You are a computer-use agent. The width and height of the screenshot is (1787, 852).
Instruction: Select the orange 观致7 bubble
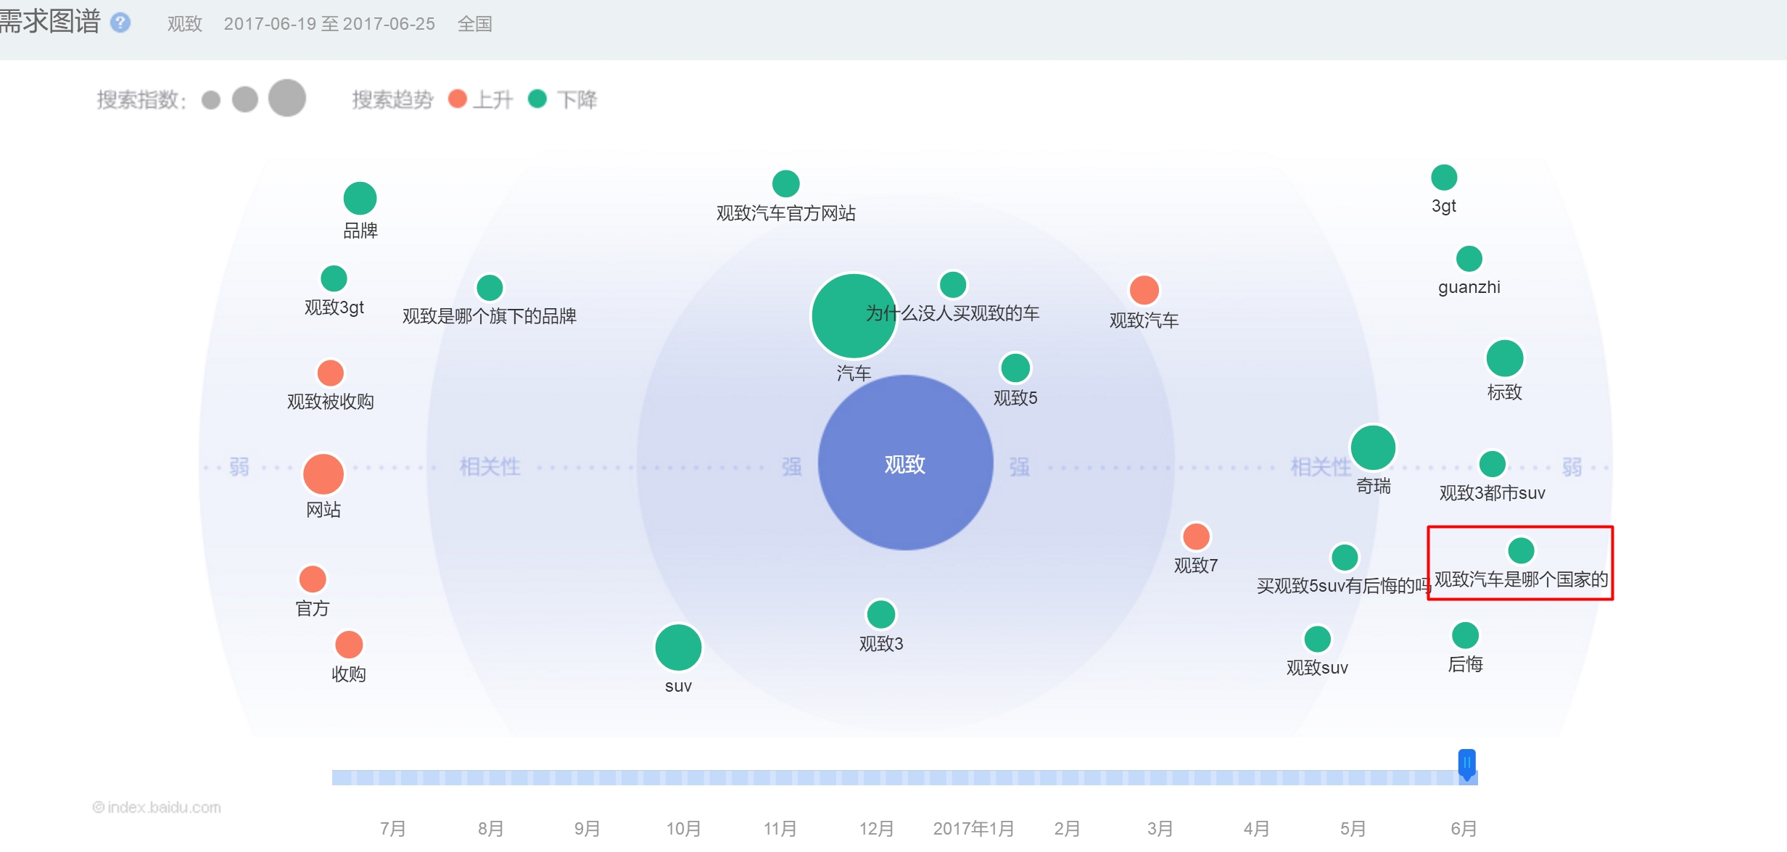(x=1196, y=537)
